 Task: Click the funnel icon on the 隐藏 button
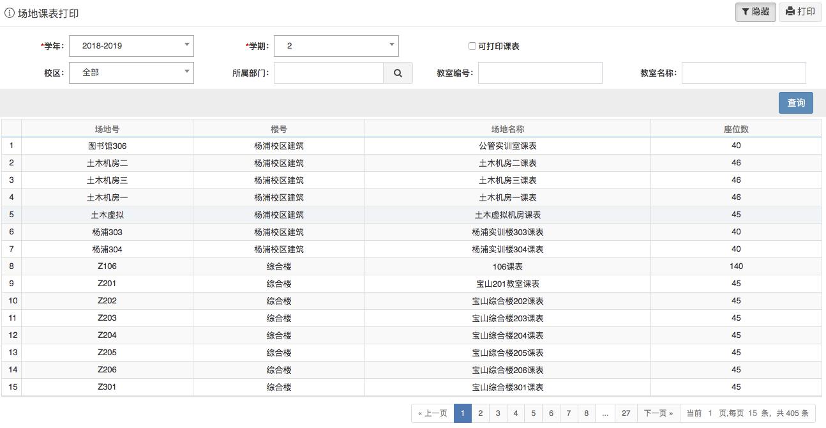745,11
